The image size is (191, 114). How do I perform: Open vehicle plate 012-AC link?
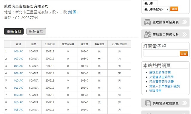coord(19,95)
